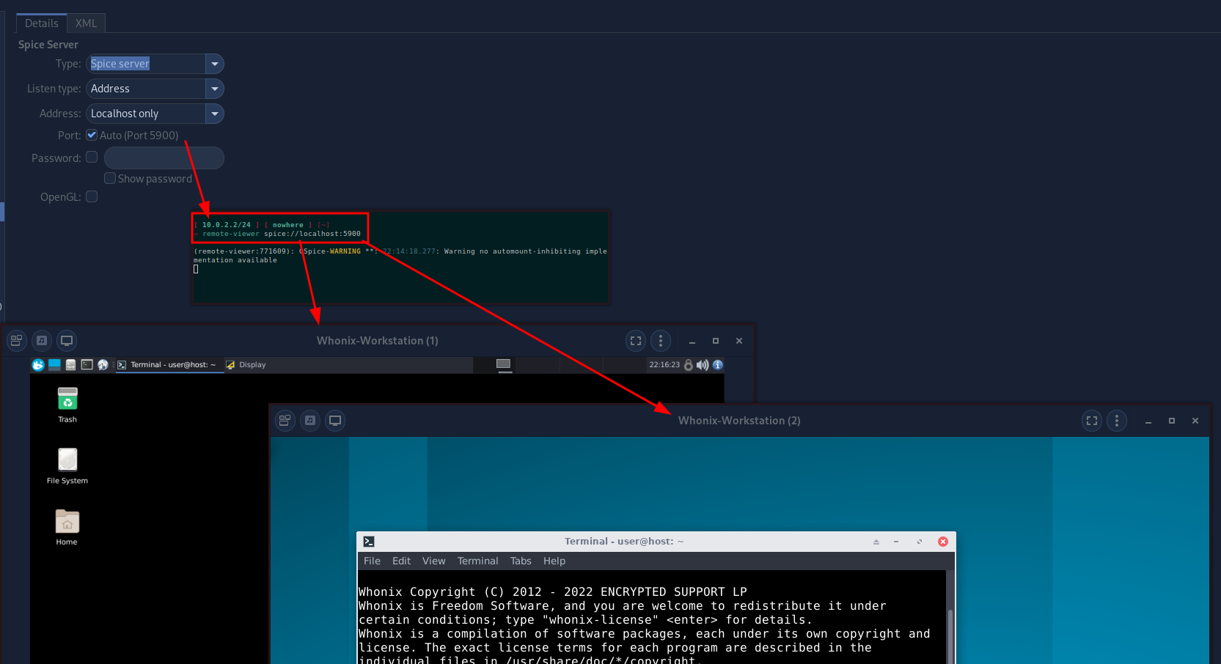Open the View menu in Terminal

point(433,561)
